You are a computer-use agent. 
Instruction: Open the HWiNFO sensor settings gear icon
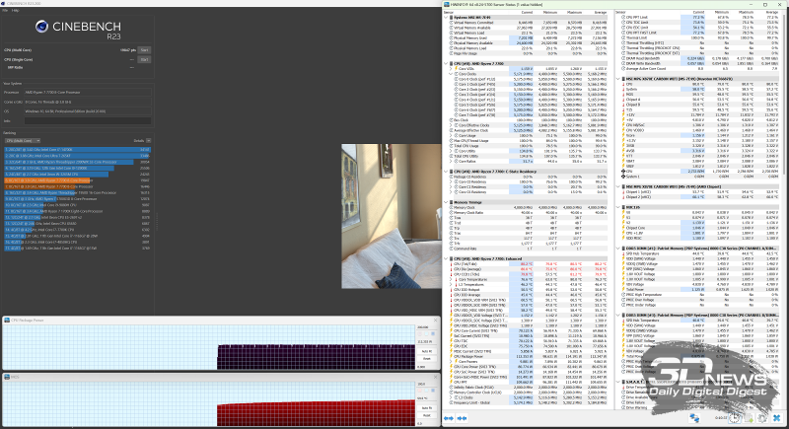762,418
